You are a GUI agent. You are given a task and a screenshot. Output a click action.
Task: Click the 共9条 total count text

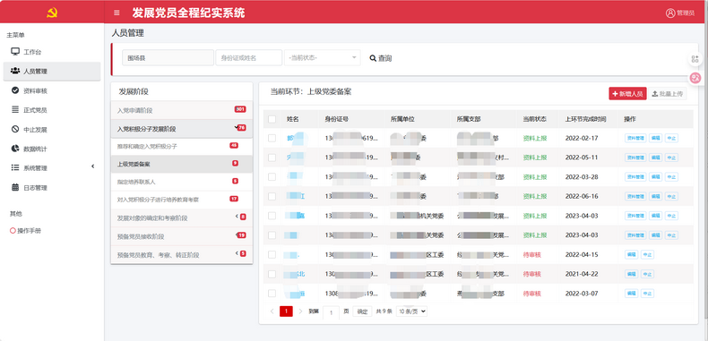point(384,311)
